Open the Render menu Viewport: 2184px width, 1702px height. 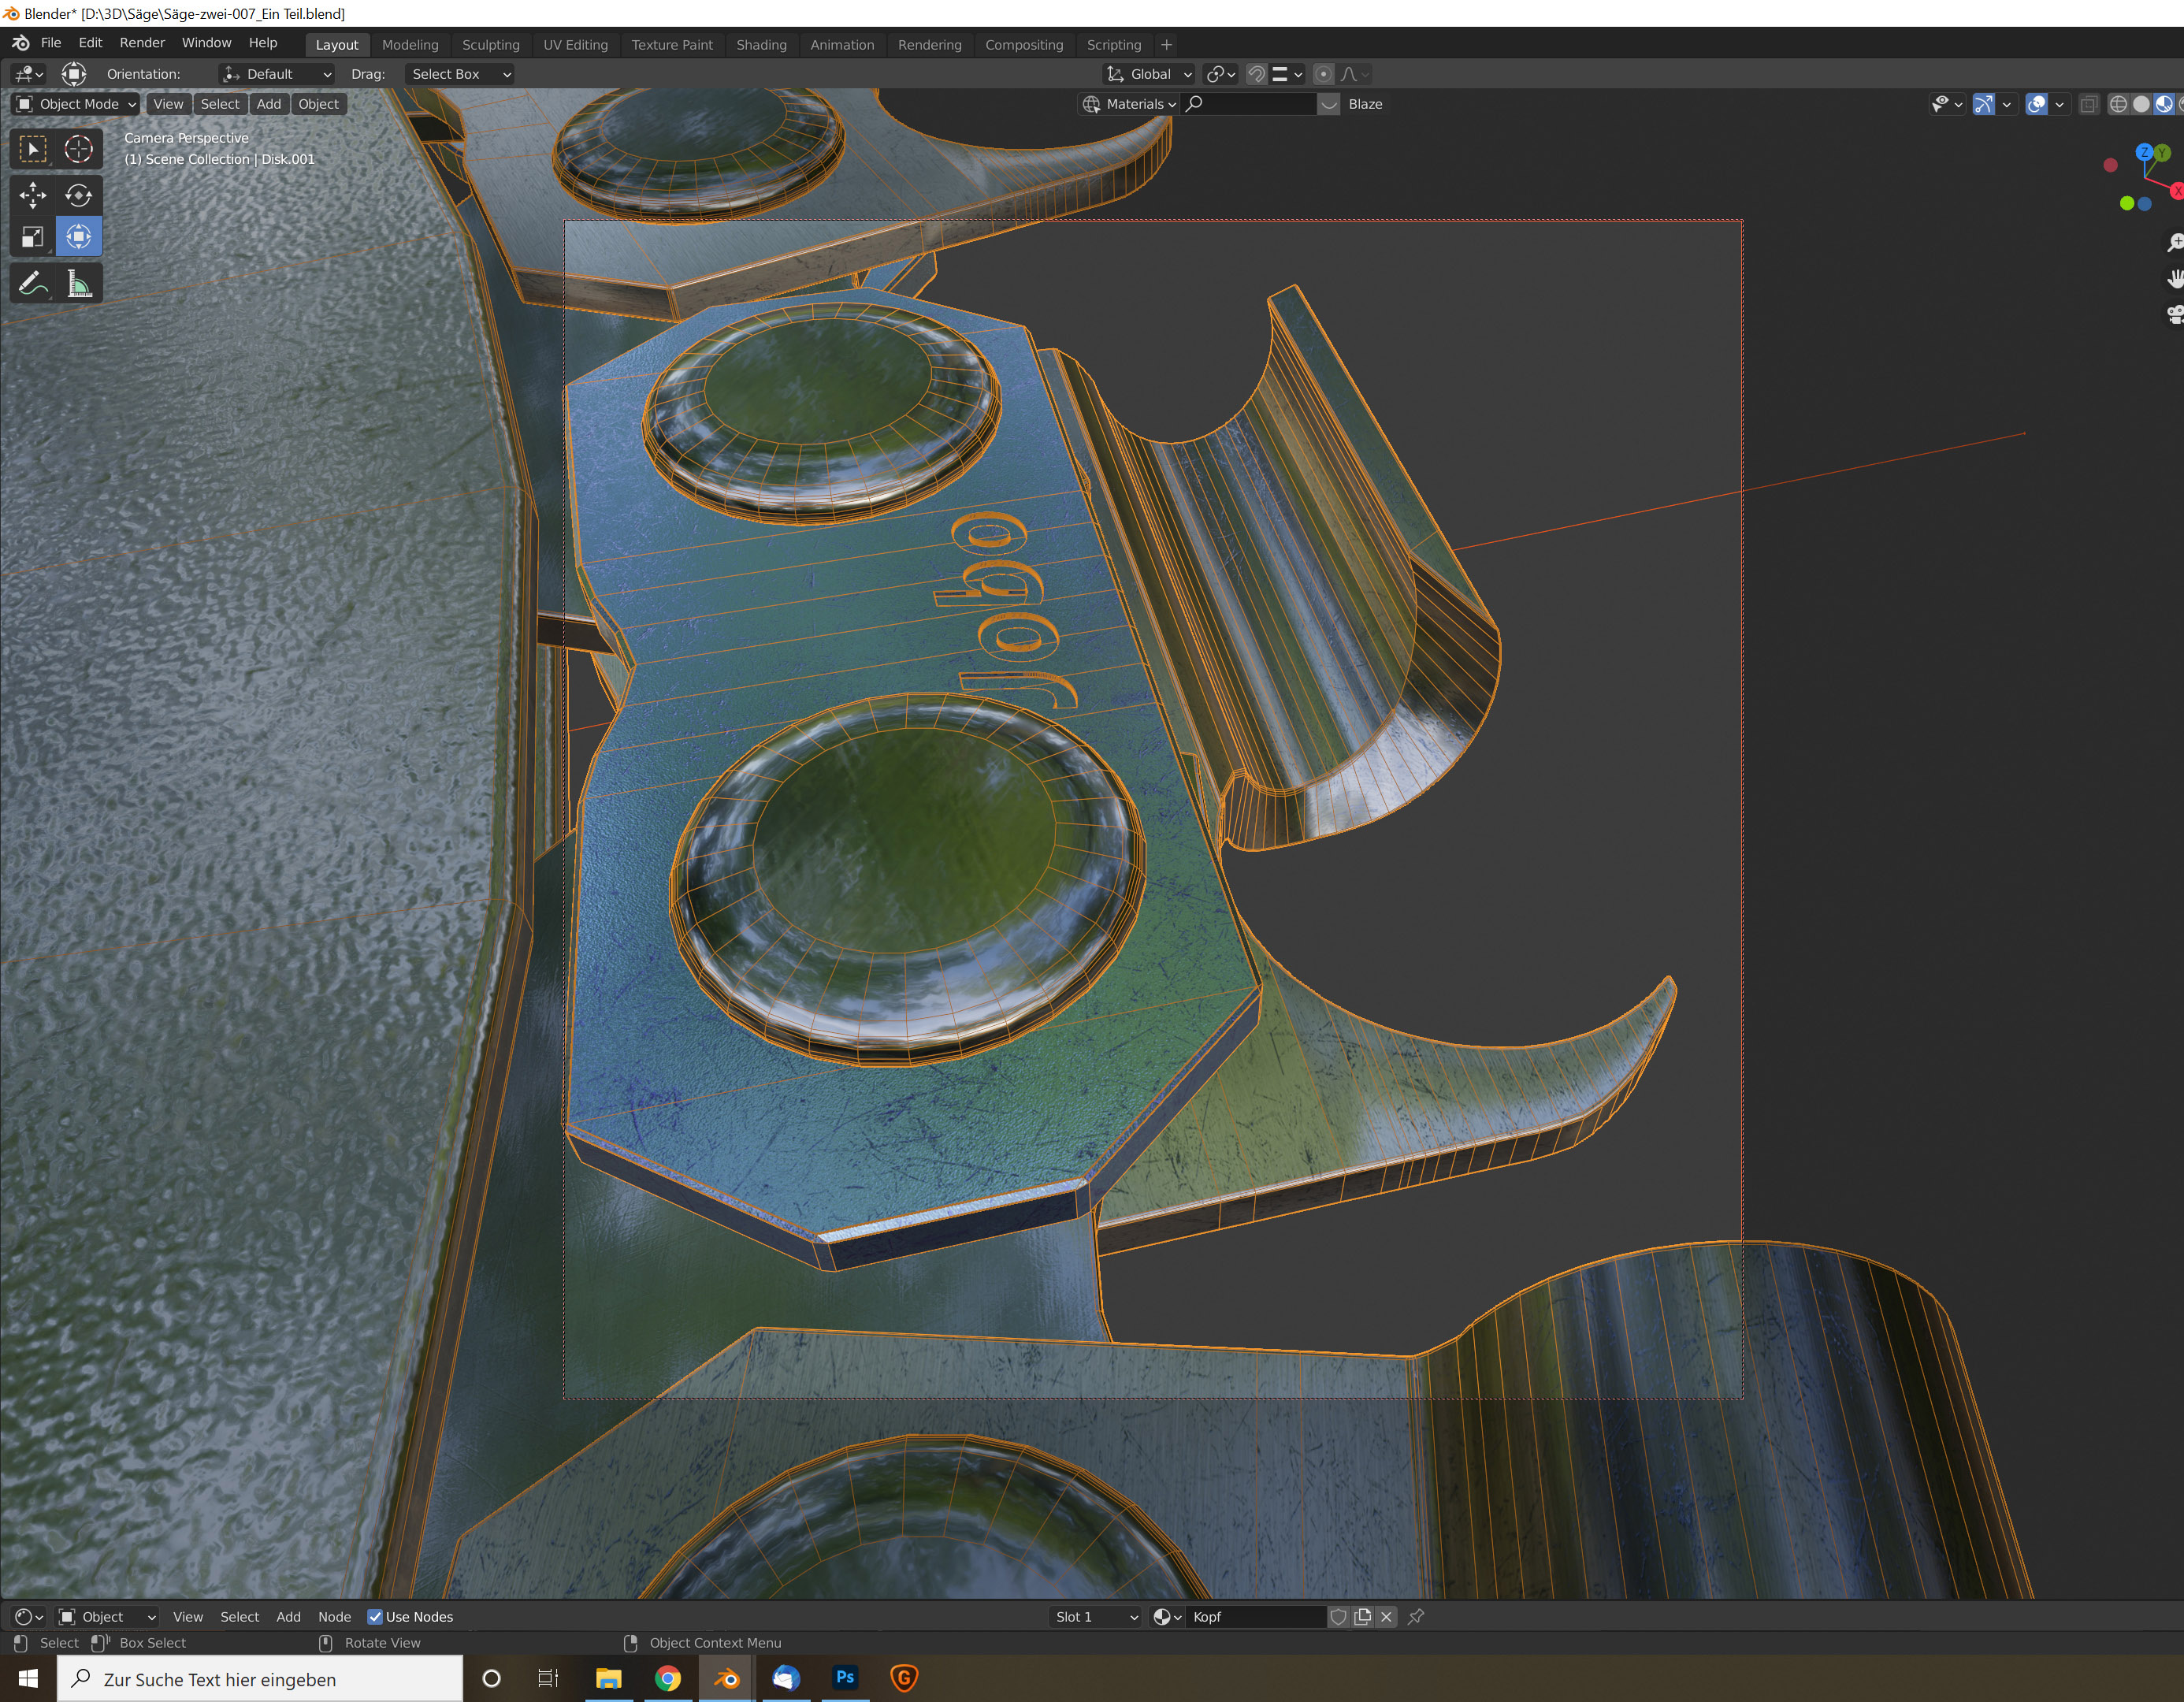[142, 43]
